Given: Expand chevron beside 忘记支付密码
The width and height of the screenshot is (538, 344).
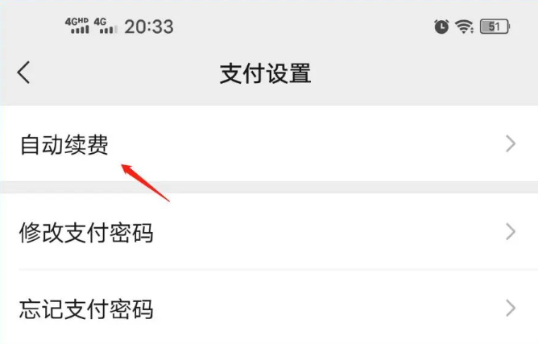Looking at the screenshot, I should click(511, 308).
